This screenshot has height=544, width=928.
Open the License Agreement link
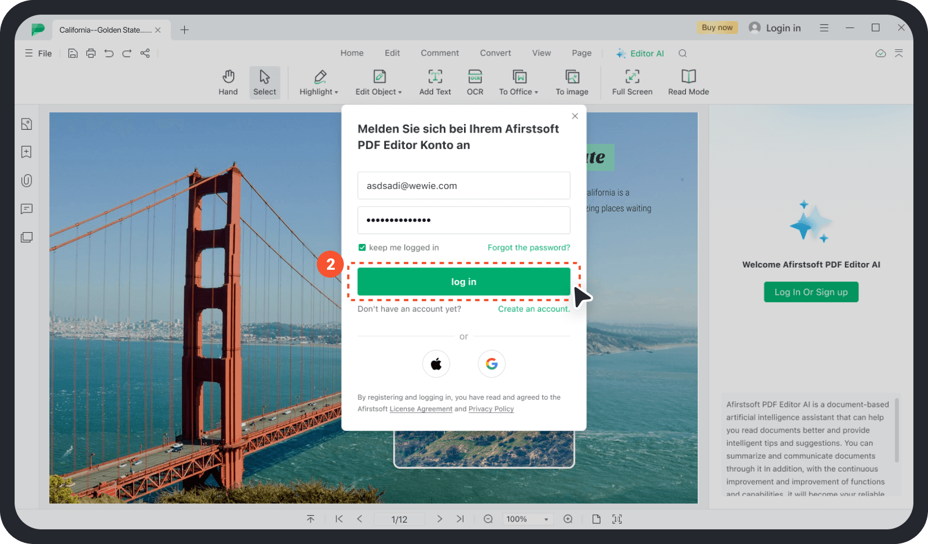point(421,409)
